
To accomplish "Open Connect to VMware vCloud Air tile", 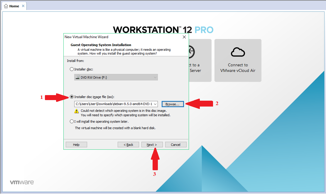I will 238,60.
